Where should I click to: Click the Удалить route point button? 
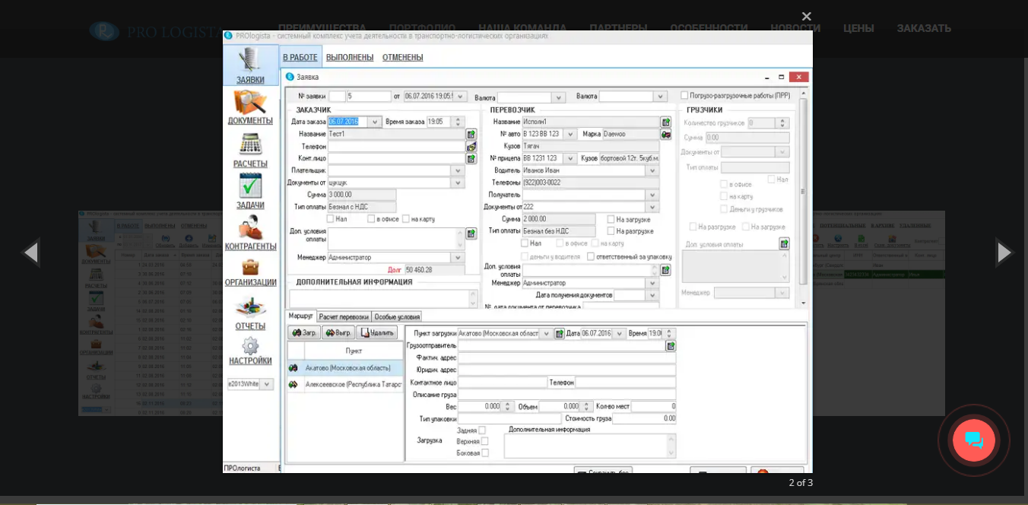click(x=376, y=333)
